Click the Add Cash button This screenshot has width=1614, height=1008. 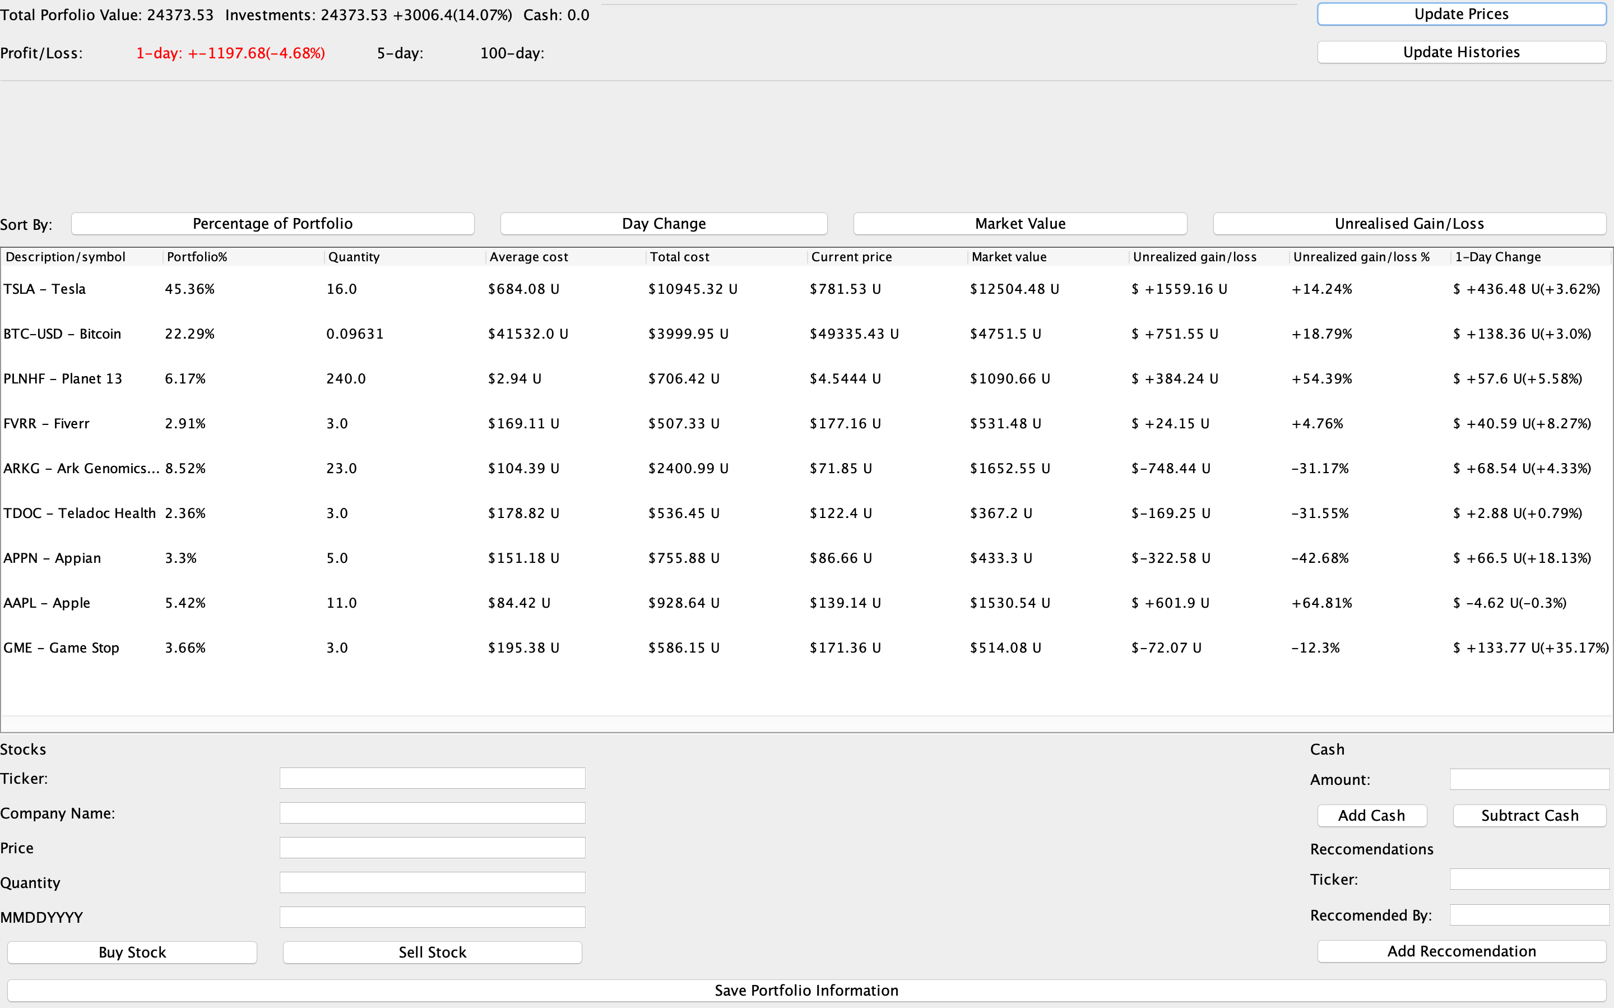click(x=1371, y=815)
